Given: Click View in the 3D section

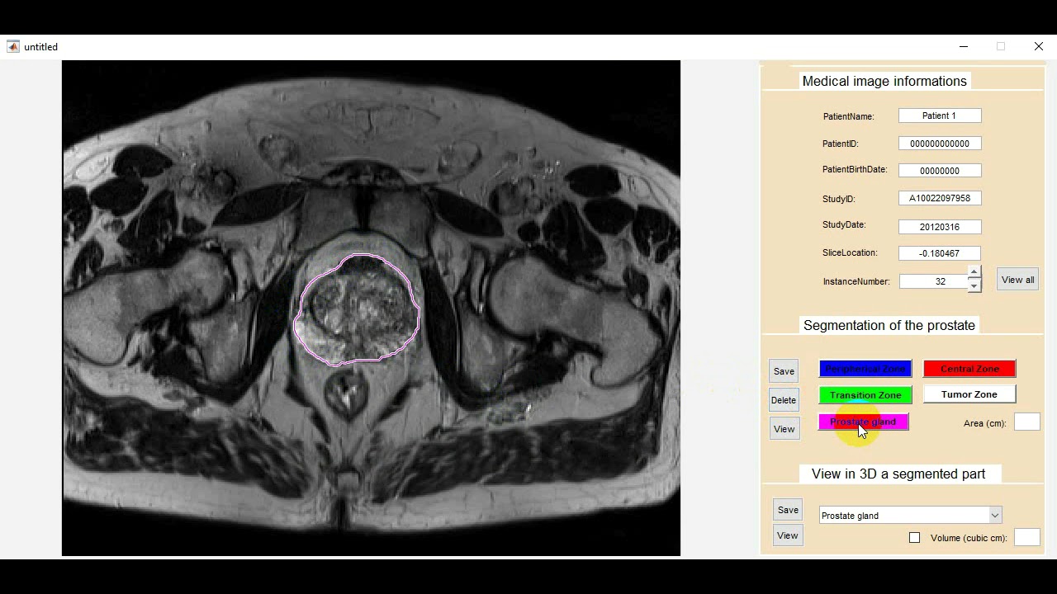Looking at the screenshot, I should click(788, 535).
